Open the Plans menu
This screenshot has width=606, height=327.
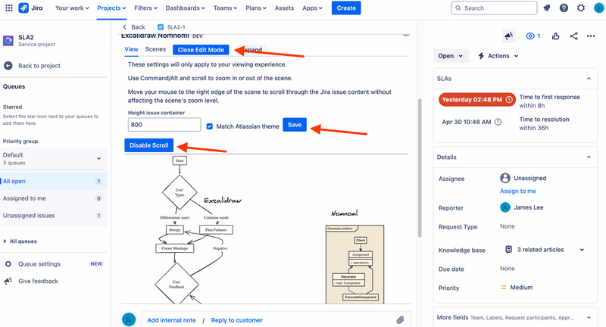256,8
